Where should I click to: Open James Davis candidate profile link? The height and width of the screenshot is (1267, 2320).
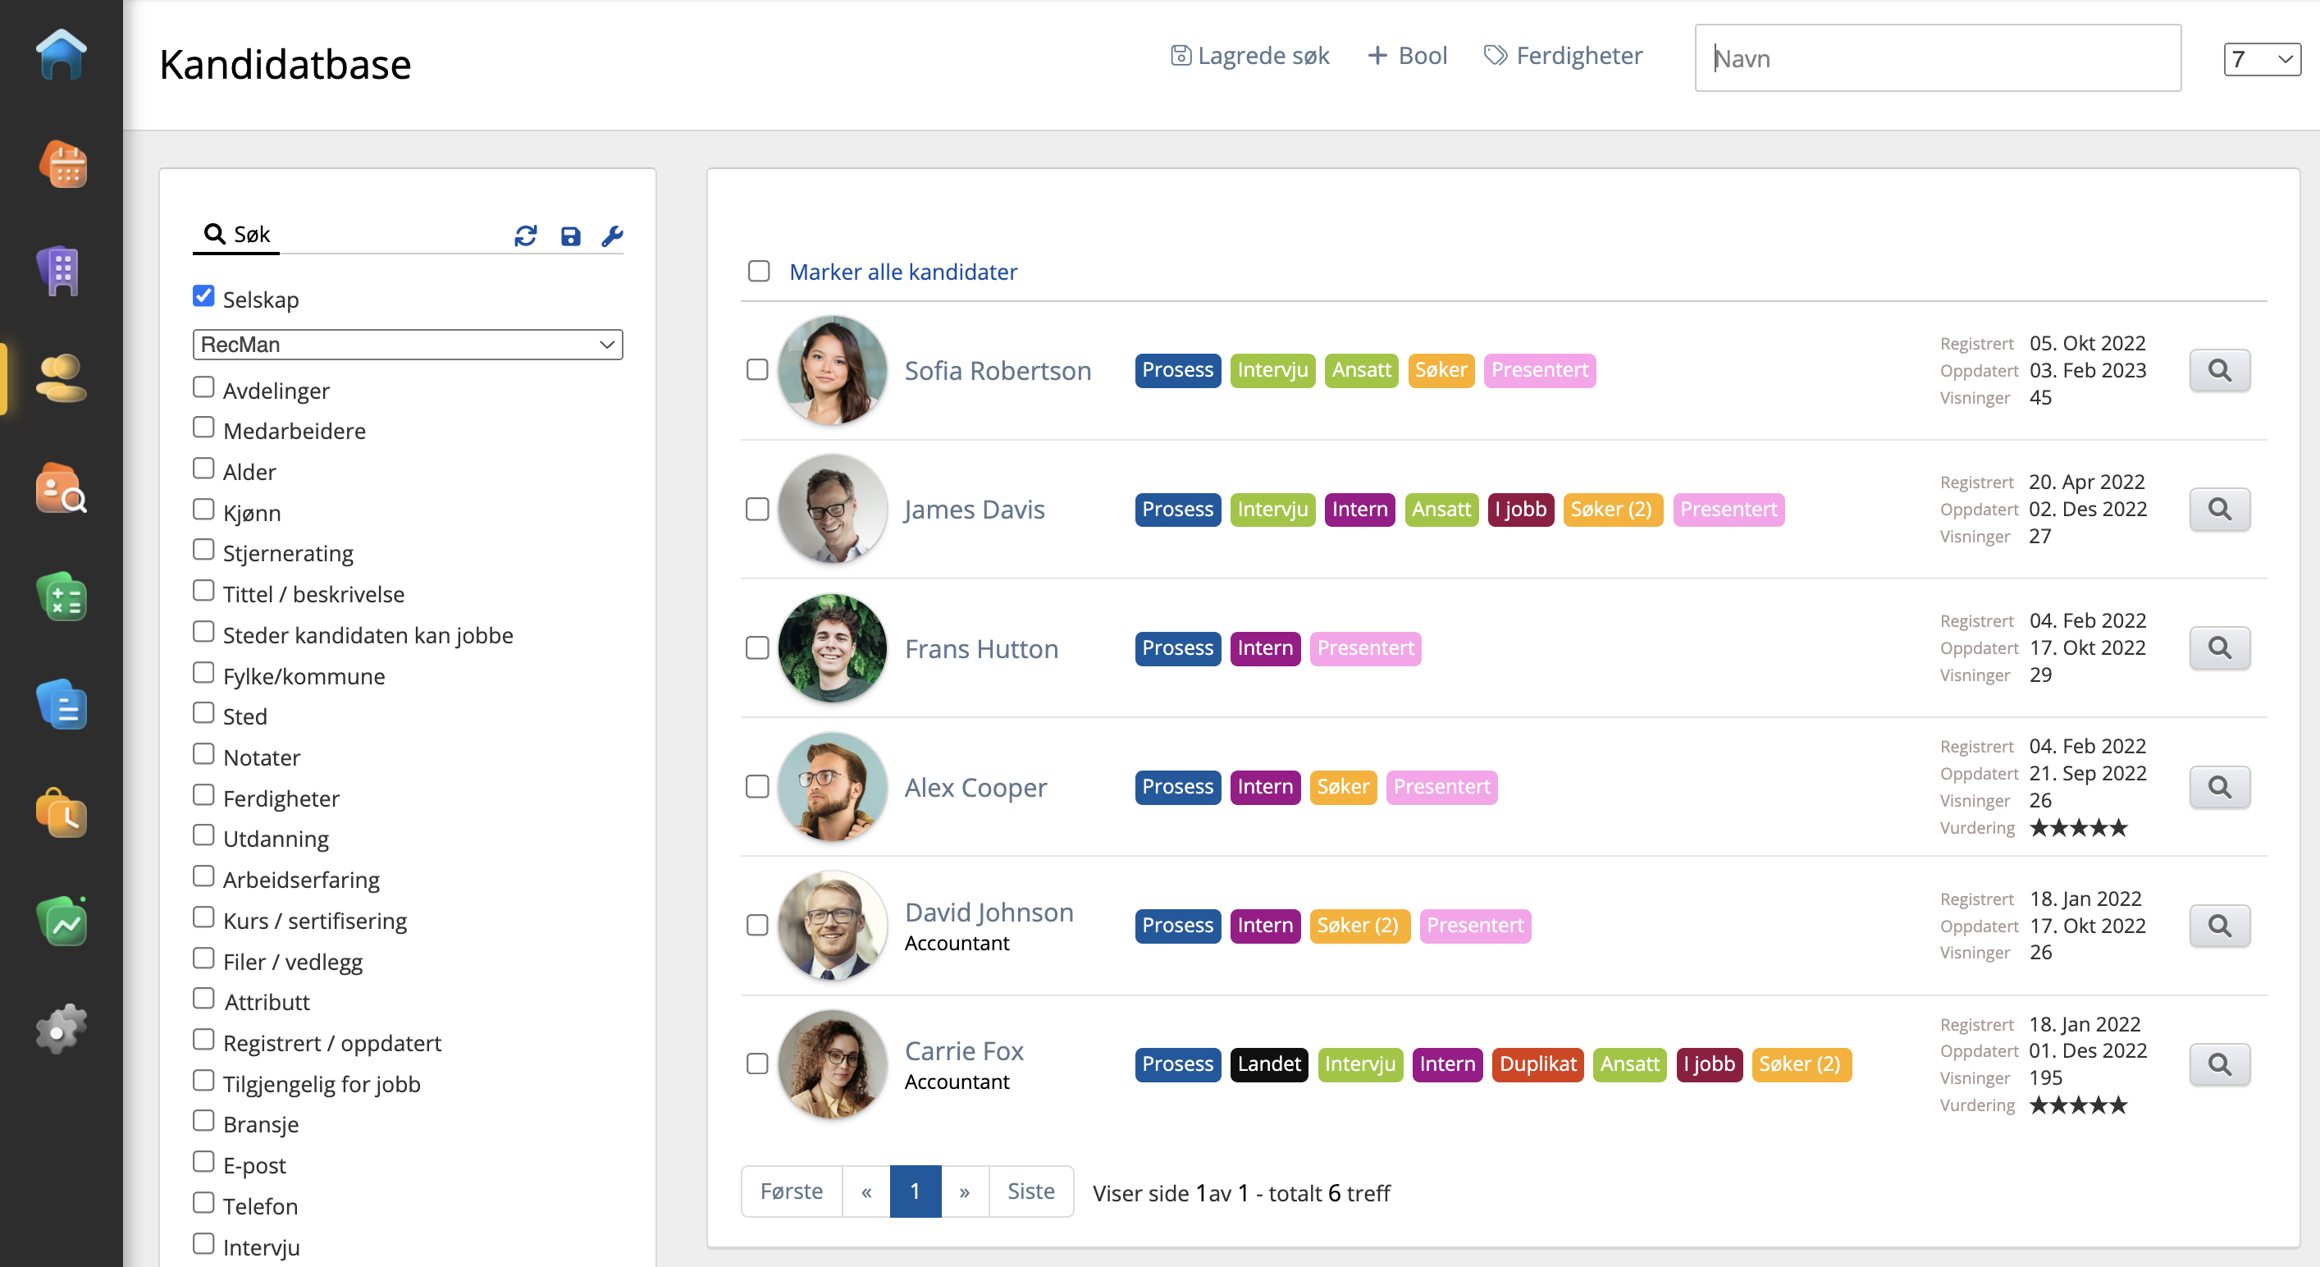(x=975, y=509)
